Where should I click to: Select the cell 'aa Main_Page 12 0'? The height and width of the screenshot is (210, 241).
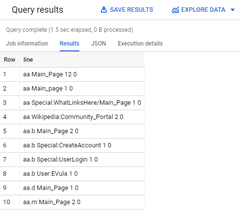coord(82,74)
